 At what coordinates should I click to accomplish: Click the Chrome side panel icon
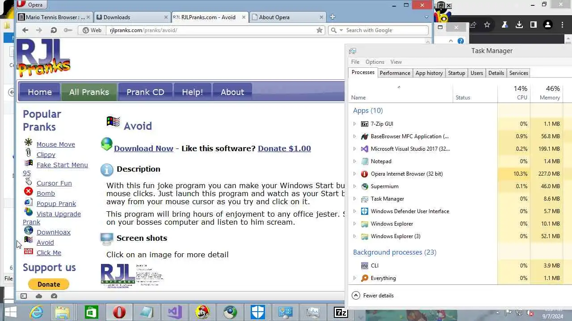click(x=533, y=25)
